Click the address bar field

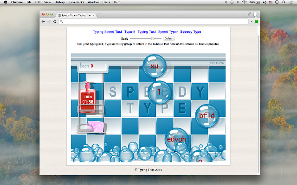coord(154,22)
